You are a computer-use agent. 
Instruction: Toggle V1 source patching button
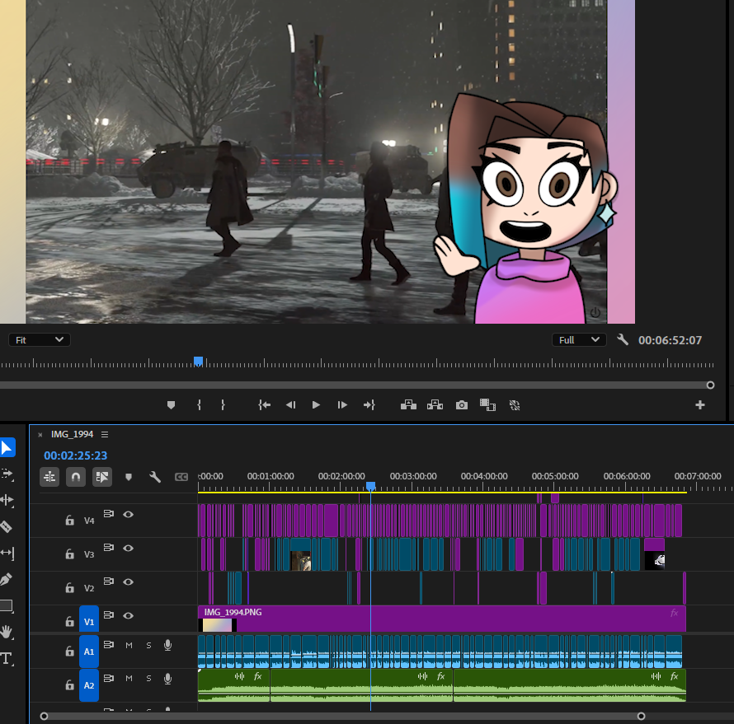[89, 619]
